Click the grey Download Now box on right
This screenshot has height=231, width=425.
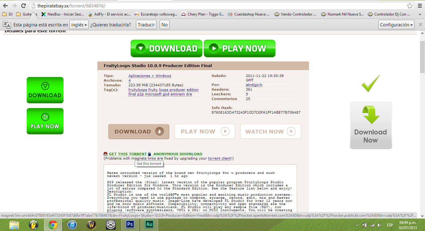point(371,125)
